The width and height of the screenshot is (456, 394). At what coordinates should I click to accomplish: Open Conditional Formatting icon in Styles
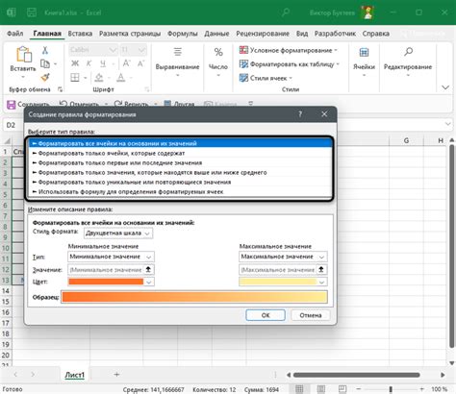tap(243, 50)
